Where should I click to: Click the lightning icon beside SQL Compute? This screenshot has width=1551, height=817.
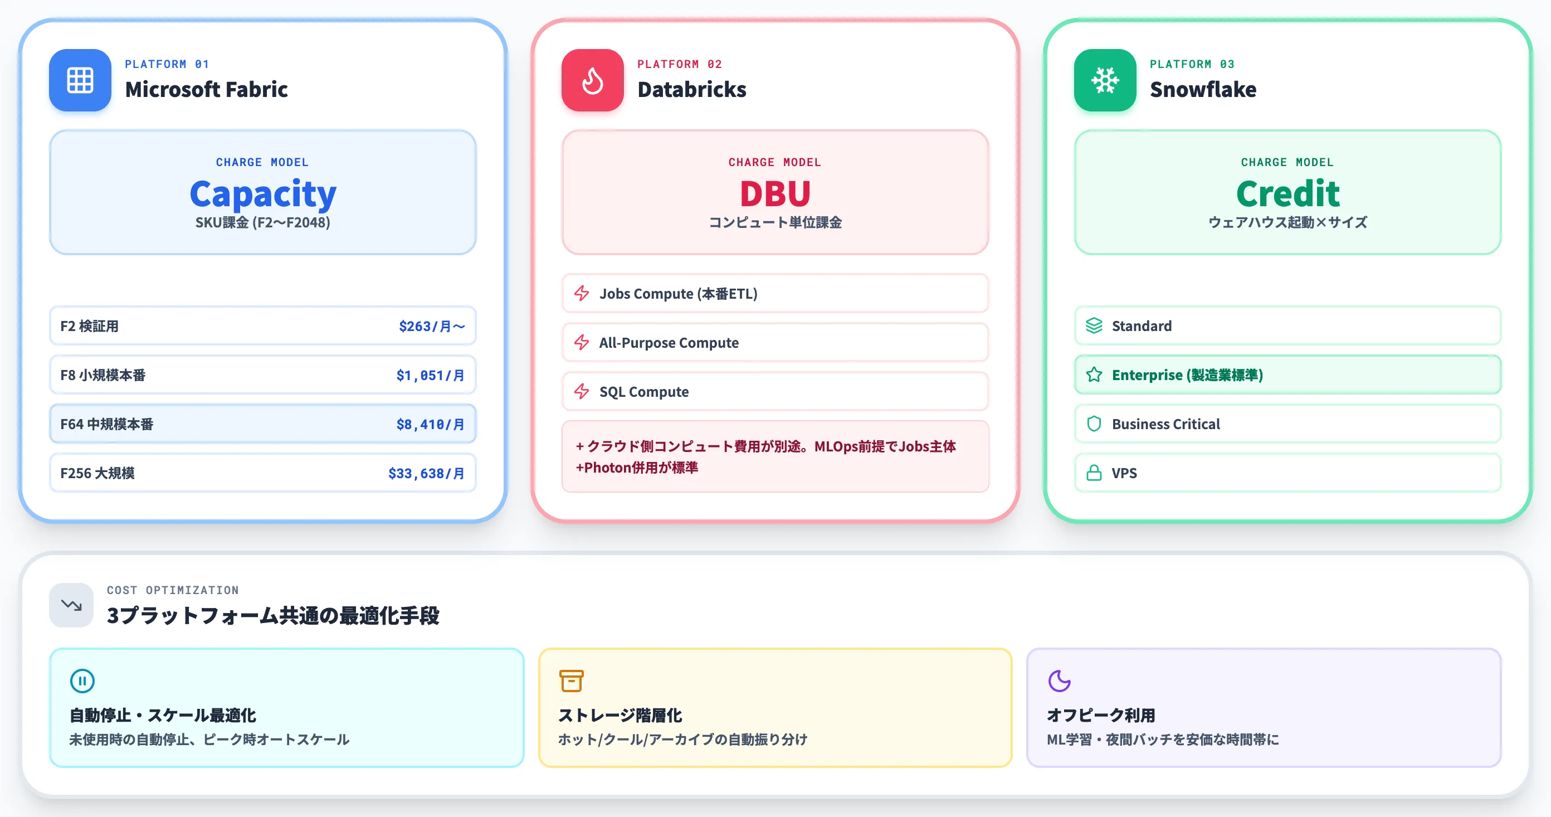pyautogui.click(x=582, y=392)
